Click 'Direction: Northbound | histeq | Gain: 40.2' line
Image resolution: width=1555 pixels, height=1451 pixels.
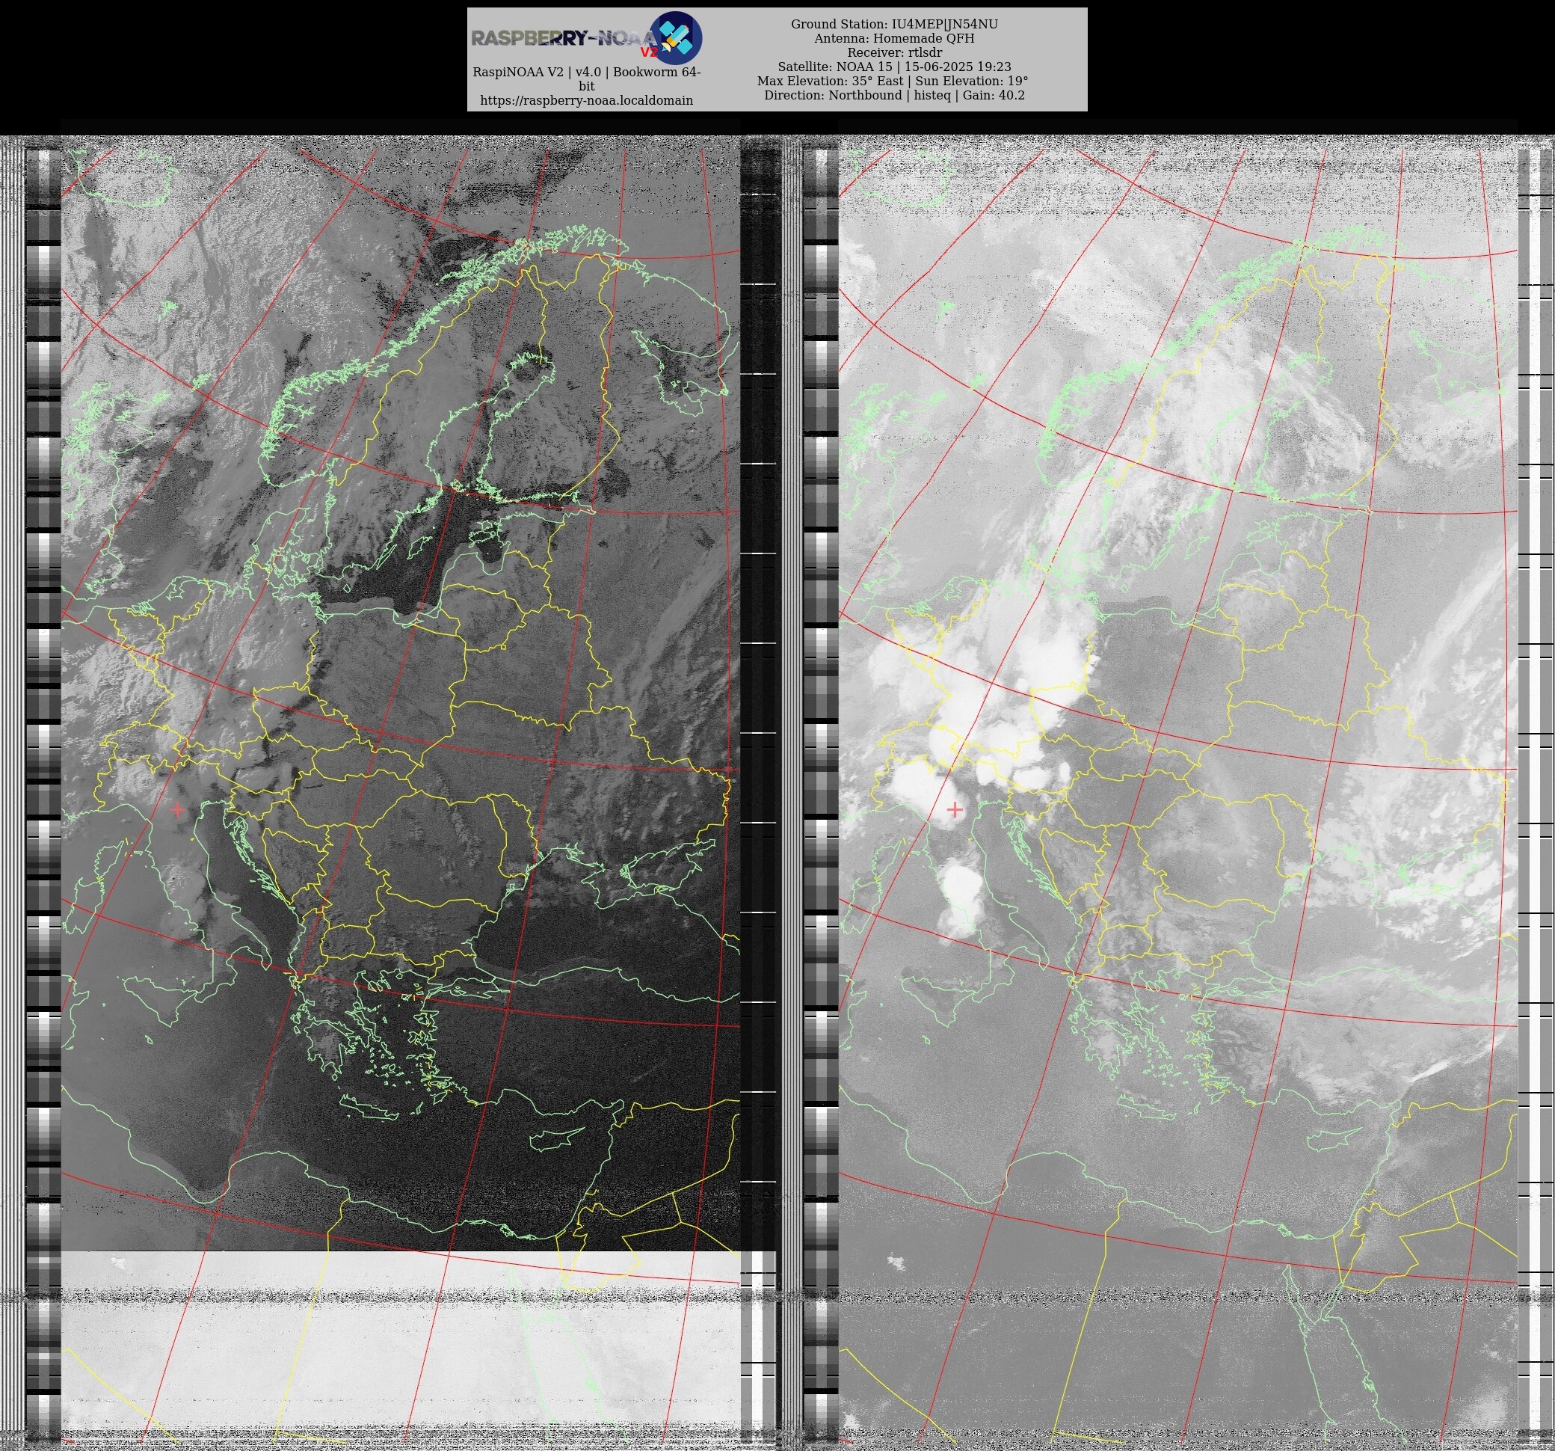click(894, 95)
